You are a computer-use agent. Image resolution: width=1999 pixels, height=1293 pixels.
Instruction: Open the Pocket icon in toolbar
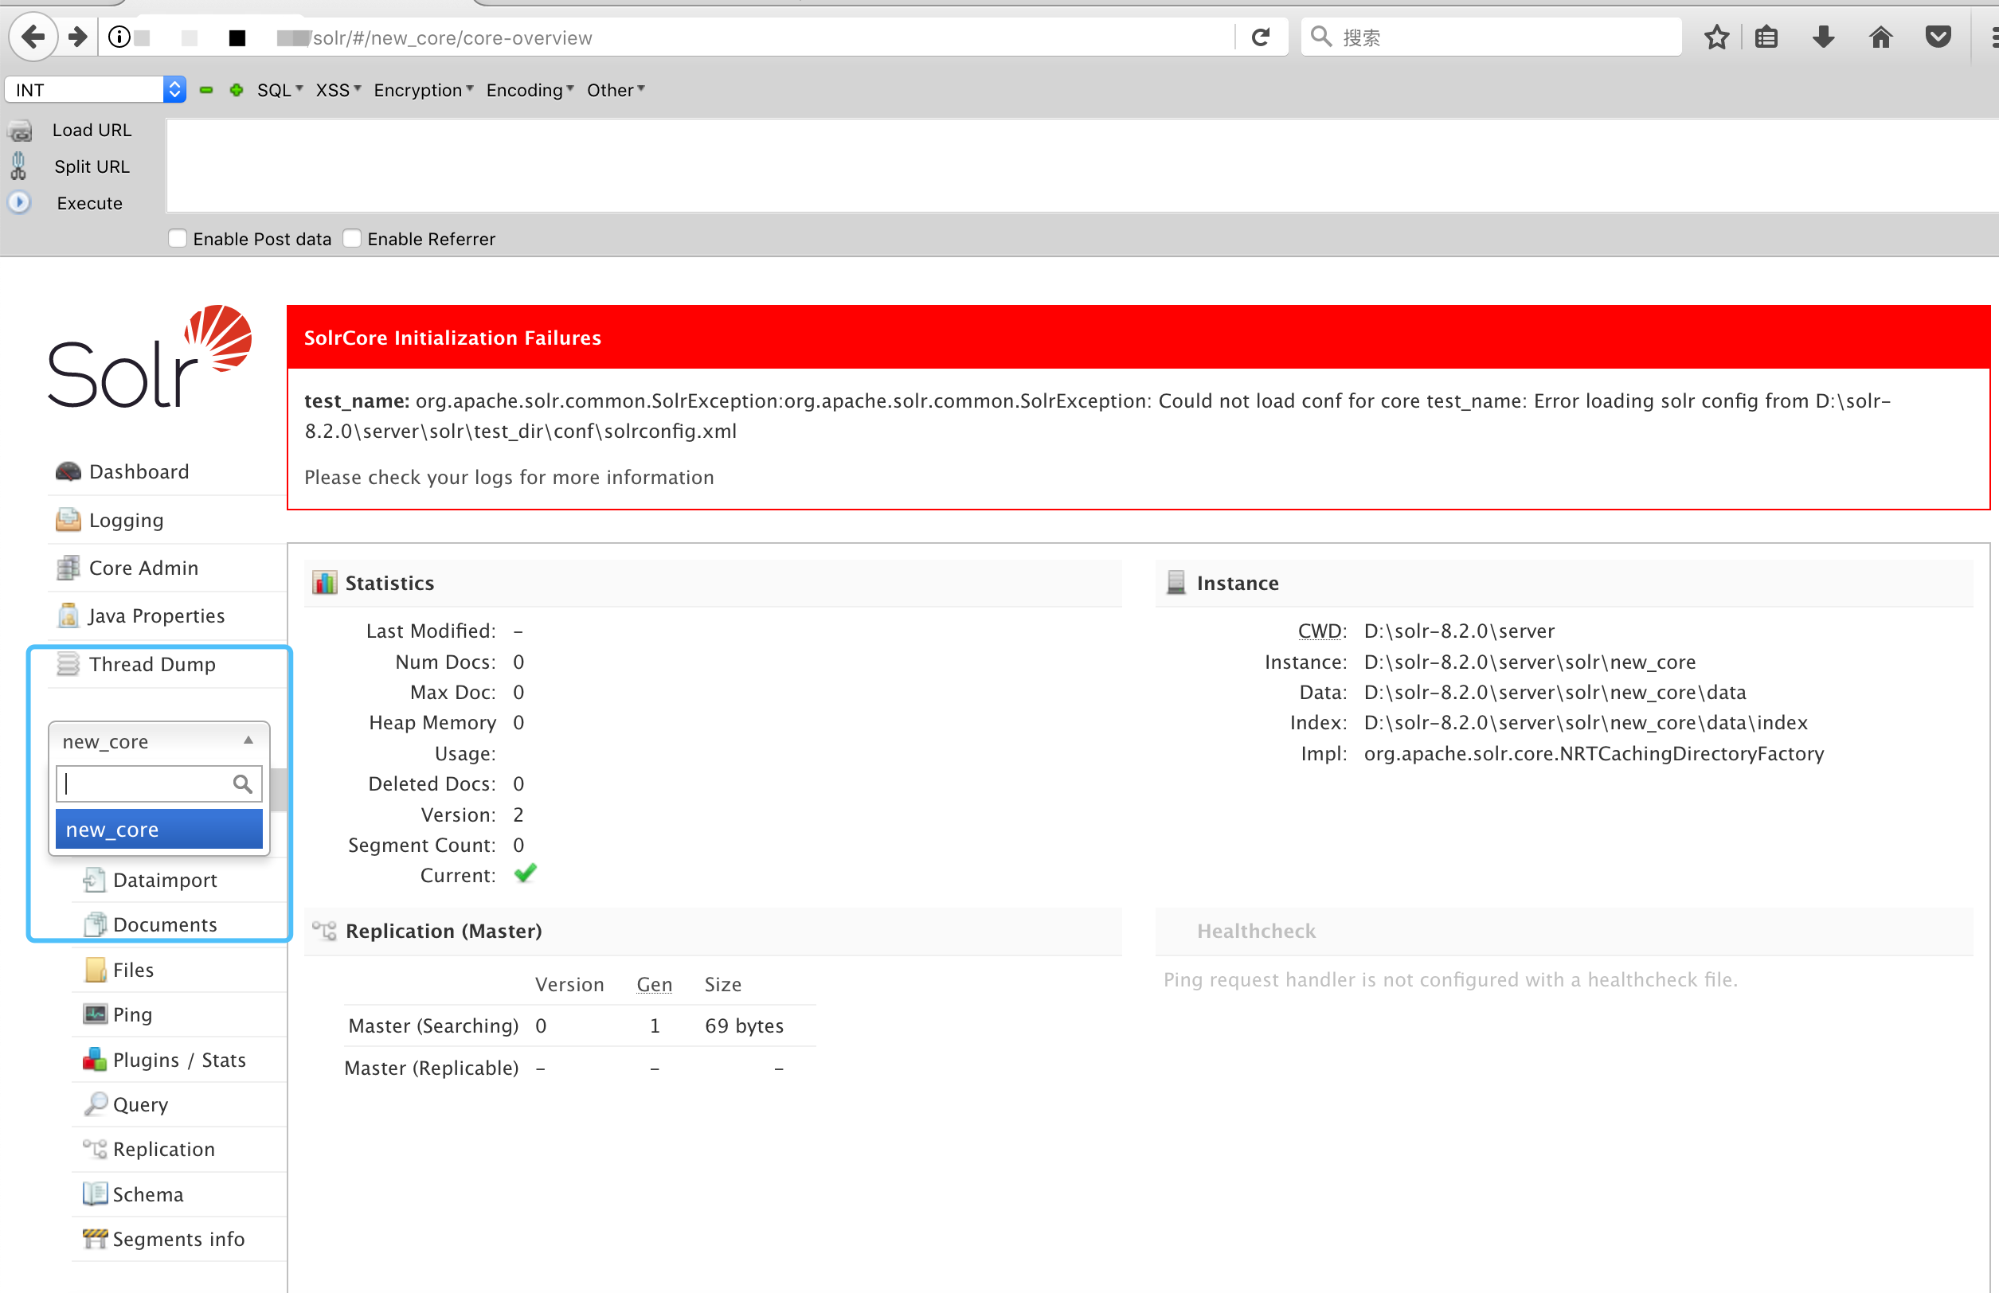click(1938, 37)
